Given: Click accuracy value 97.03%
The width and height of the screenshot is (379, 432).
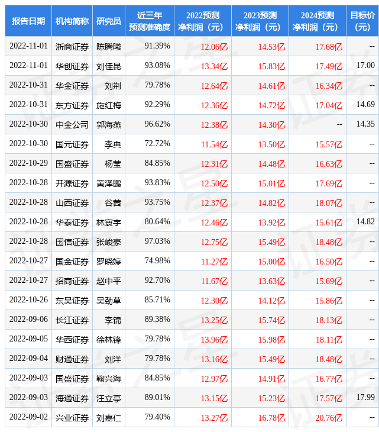Looking at the screenshot, I should point(157,241).
